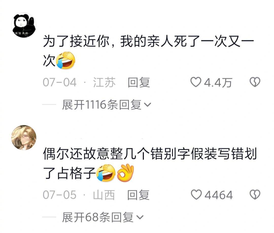This screenshot has height=233, width=274.
Task: Open the panda meme avatar profile
Action: click(24, 25)
